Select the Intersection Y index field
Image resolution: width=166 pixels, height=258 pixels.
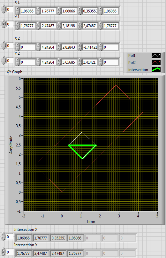coord(10,252)
